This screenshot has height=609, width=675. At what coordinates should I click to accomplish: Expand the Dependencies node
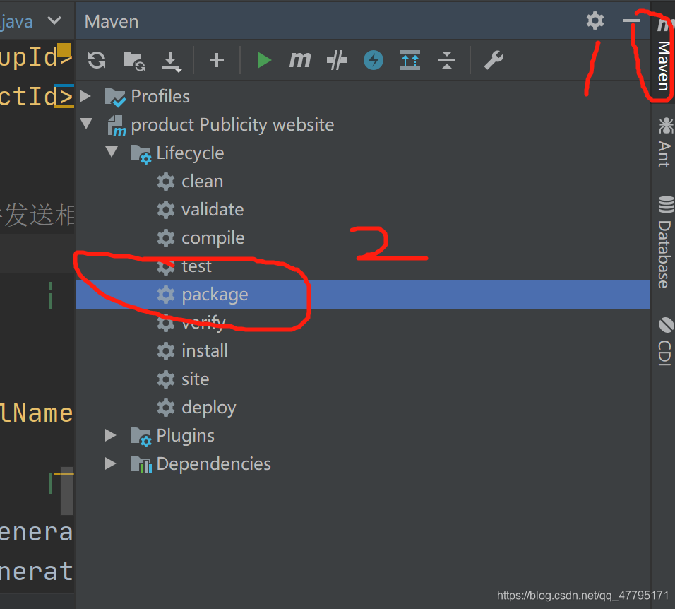pos(111,463)
